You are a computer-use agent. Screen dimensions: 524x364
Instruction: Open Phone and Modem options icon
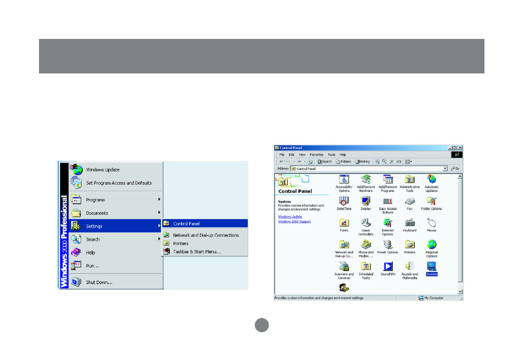pyautogui.click(x=366, y=249)
